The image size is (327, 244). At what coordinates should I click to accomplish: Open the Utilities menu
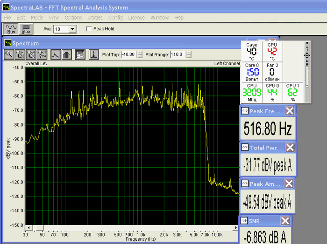click(x=95, y=18)
